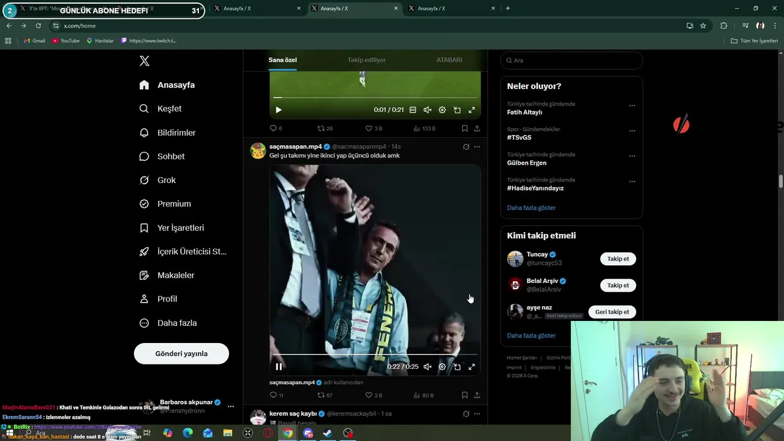Bookmark this page with star icon

coord(703,26)
